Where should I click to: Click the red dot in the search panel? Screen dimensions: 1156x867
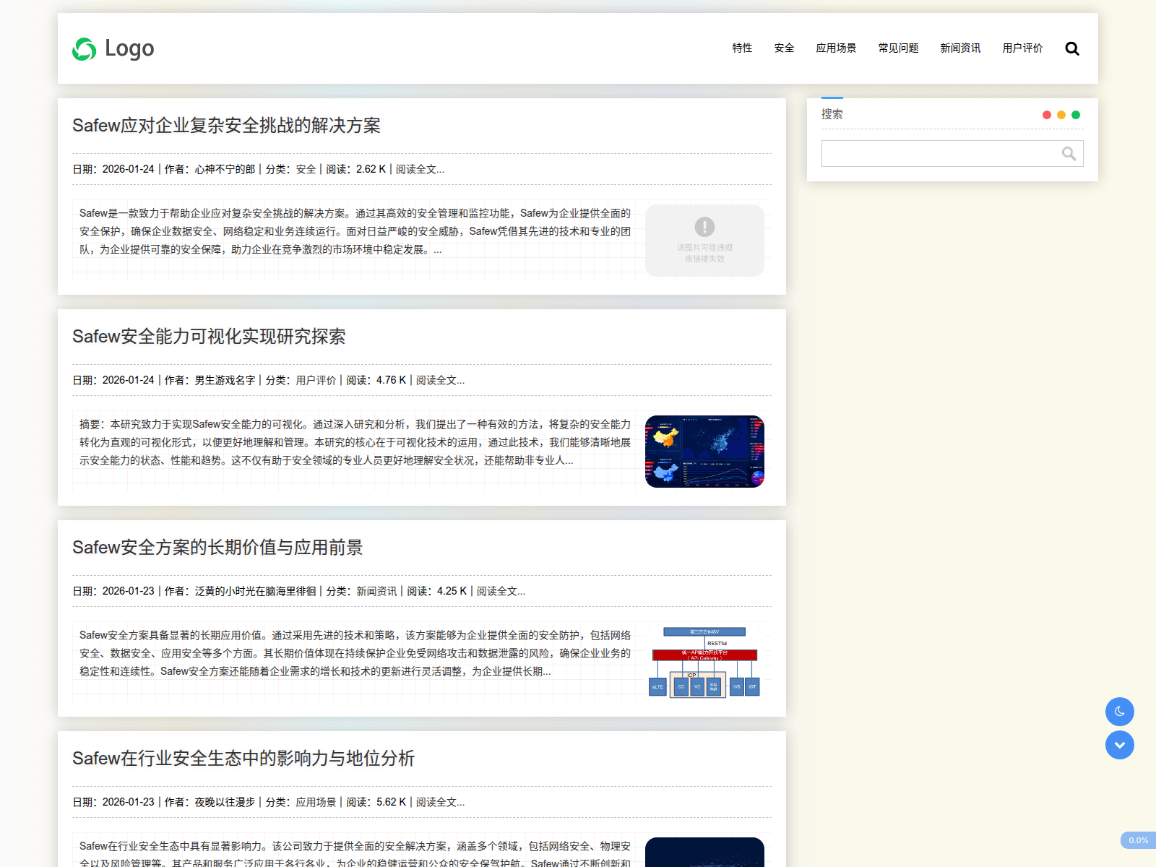click(x=1047, y=115)
